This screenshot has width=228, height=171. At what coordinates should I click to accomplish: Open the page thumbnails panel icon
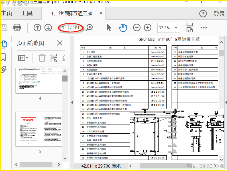point(4,44)
